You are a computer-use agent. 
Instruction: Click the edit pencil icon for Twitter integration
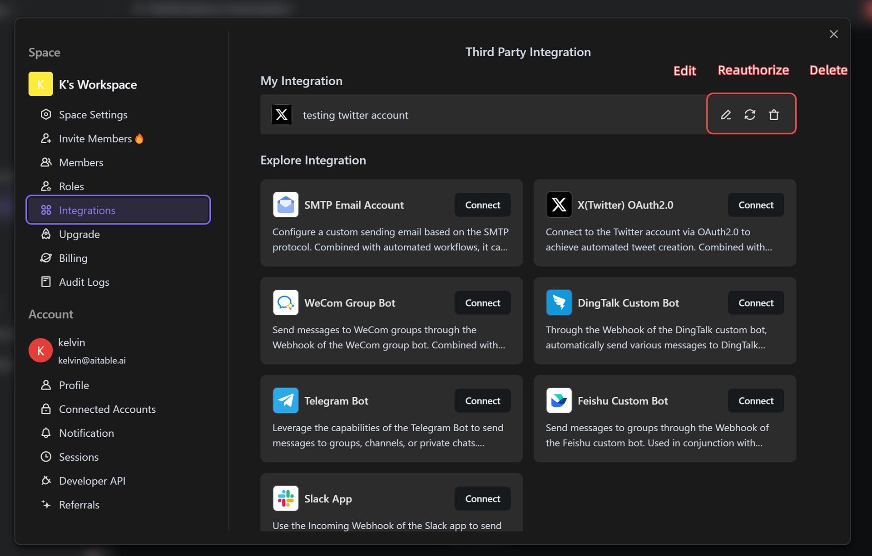(725, 114)
